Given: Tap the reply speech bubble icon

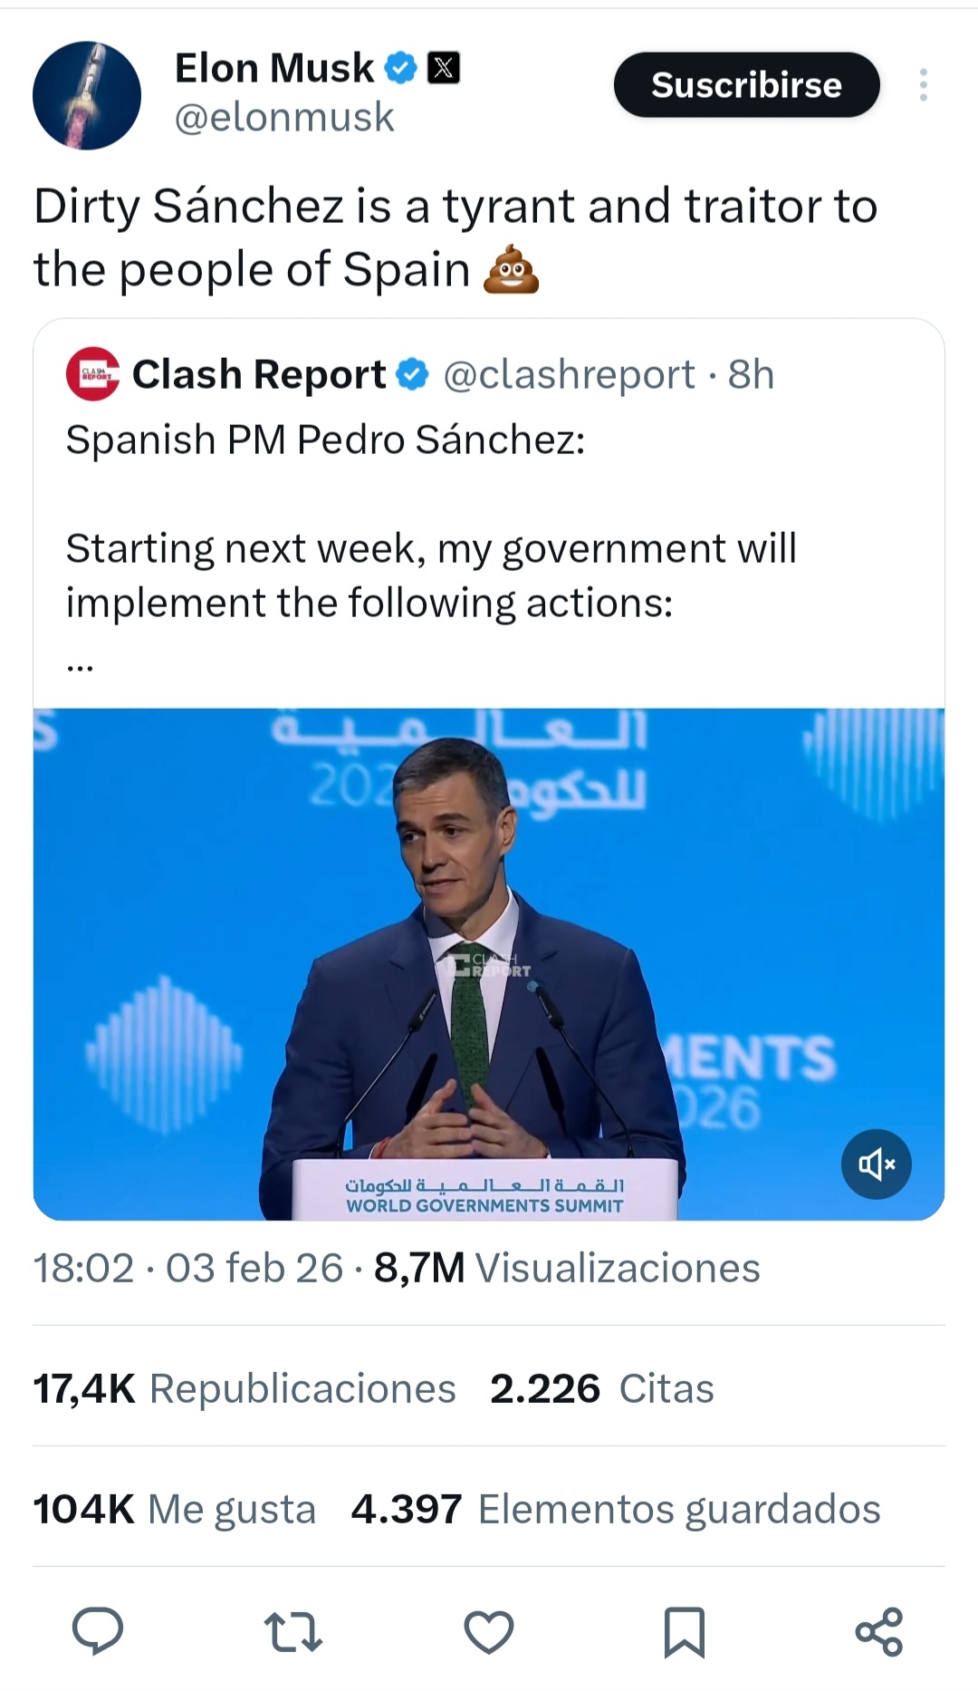Looking at the screenshot, I should click(x=98, y=1632).
